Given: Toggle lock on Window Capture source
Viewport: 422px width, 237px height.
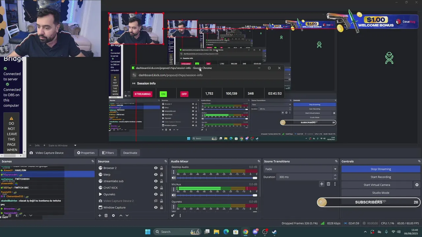Looking at the screenshot, I should (x=162, y=207).
